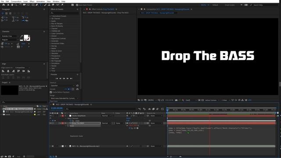Image resolution: width=281 pixels, height=158 pixels.
Task: Open Drop The BASS layer Normal mode dropdown
Action: point(106,123)
